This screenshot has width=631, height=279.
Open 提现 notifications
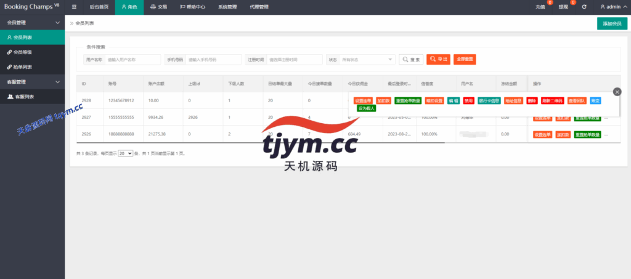pos(564,7)
